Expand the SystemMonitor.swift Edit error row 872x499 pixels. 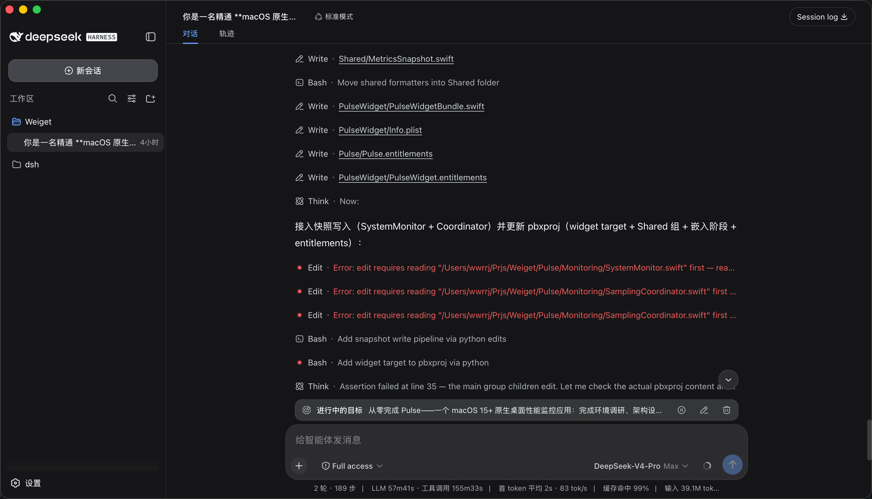[x=516, y=268]
